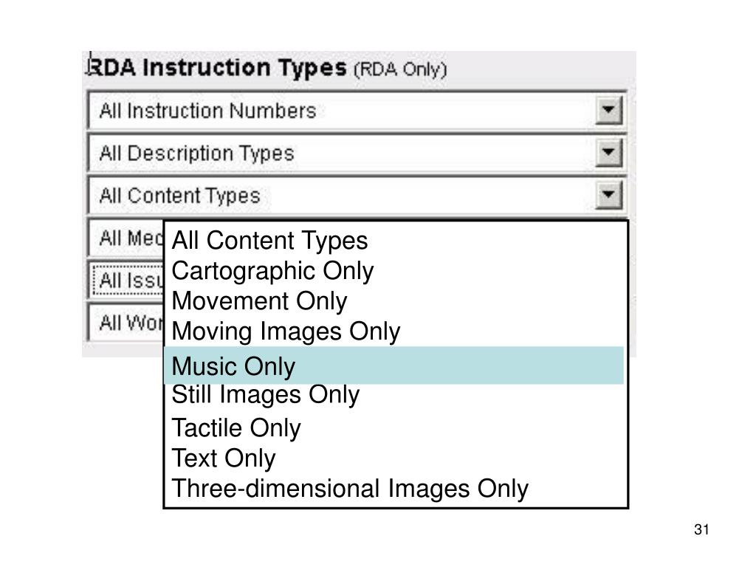Choose Still Images Only option
The height and width of the screenshot is (567, 756).
point(266,395)
